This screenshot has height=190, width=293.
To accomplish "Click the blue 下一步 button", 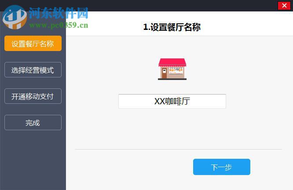I will (222, 167).
